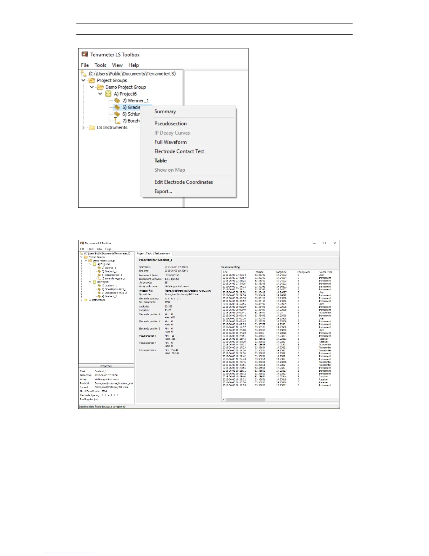The image size is (429, 556).
Task: Open File menu in context-menu window
Action: tap(85, 65)
